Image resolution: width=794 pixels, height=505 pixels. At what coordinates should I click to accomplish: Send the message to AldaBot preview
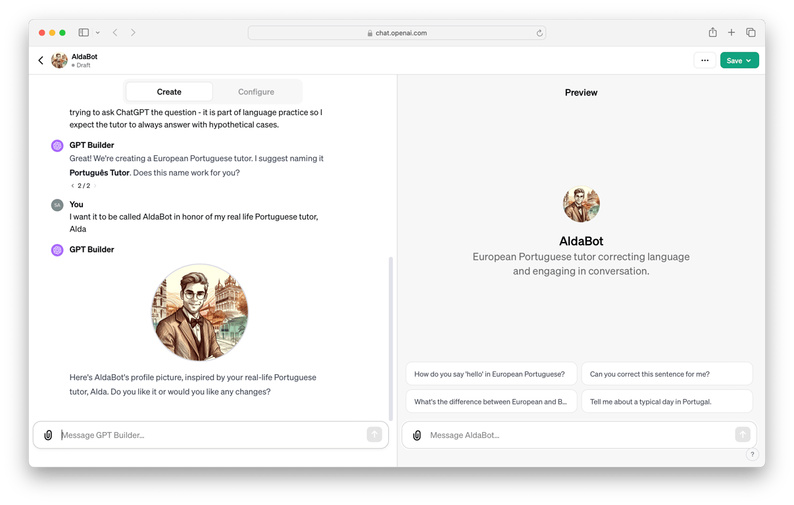(743, 434)
